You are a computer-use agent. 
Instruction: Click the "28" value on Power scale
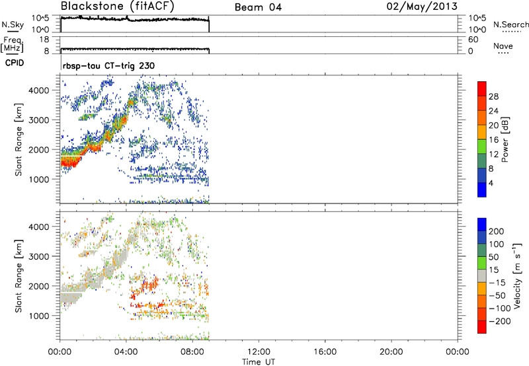pyautogui.click(x=493, y=96)
